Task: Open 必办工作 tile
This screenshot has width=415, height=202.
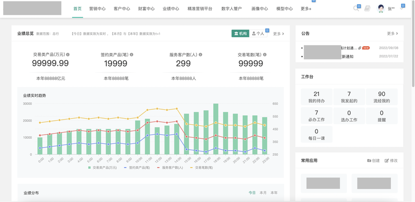Action: coord(316,116)
